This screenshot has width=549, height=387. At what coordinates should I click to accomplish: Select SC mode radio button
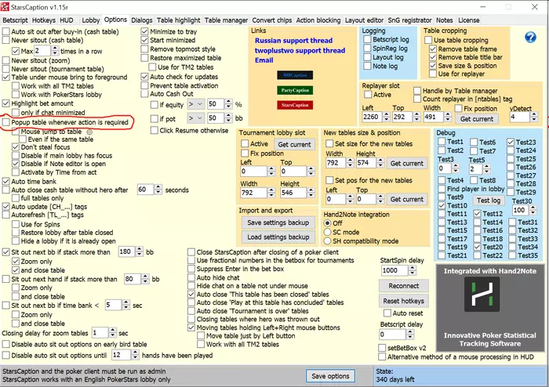coord(327,232)
